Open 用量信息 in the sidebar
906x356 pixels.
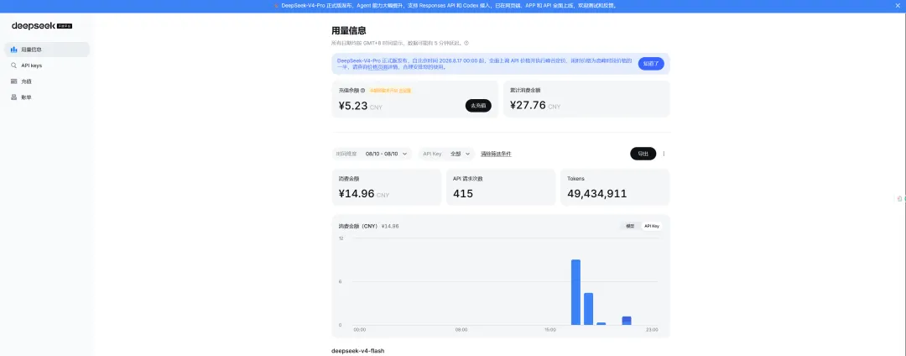coord(47,50)
